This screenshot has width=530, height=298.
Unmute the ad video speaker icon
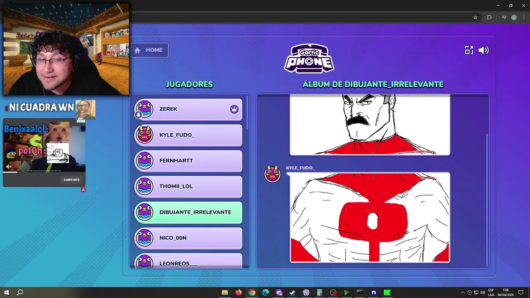8,167
